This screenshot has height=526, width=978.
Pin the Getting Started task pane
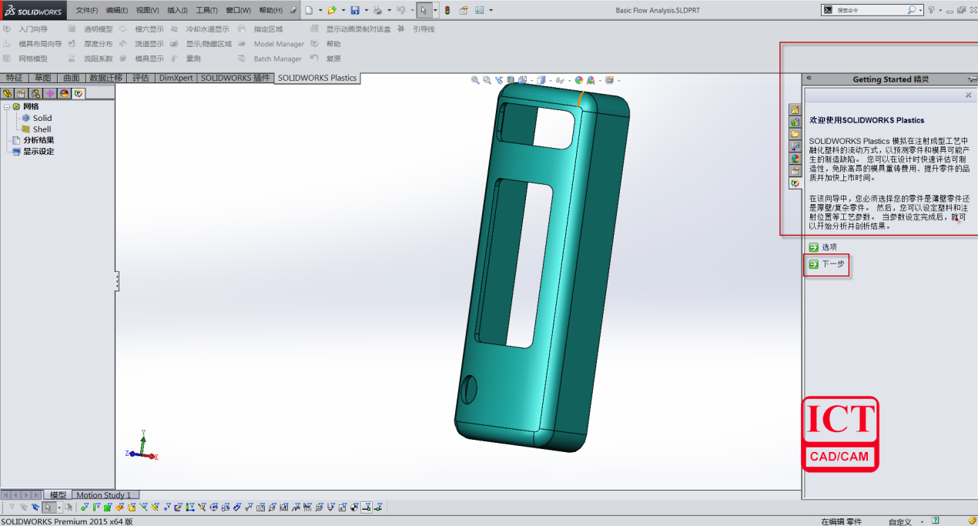(x=972, y=79)
